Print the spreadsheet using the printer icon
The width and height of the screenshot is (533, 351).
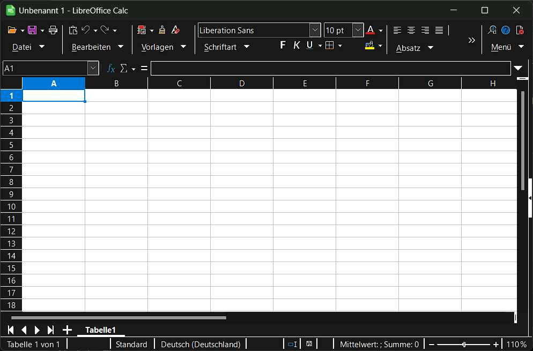pos(53,30)
